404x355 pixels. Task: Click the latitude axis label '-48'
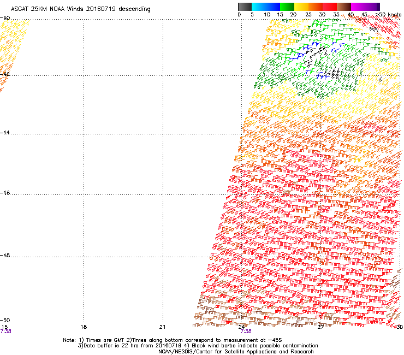point(5,255)
